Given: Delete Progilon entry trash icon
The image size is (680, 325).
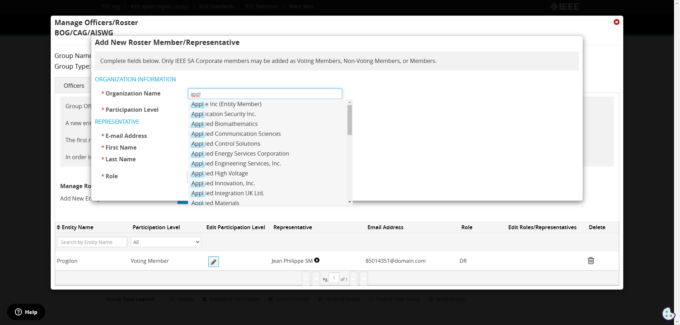Looking at the screenshot, I should [x=591, y=261].
